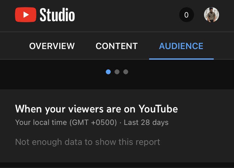Click the 'When your viewers are on YouTube' heading

coord(96,109)
